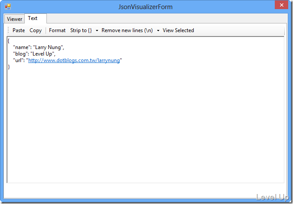Viewport: 293px width, 204px height.
Task: Click Remove new lines (\n) button
Action: [x=127, y=30]
